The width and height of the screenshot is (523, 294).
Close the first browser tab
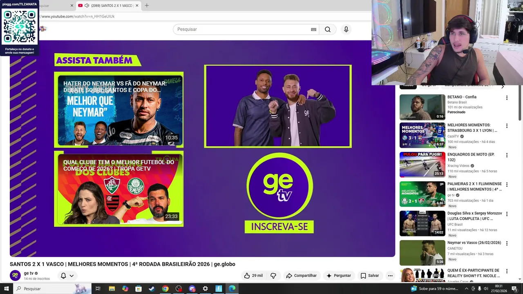coord(72,6)
